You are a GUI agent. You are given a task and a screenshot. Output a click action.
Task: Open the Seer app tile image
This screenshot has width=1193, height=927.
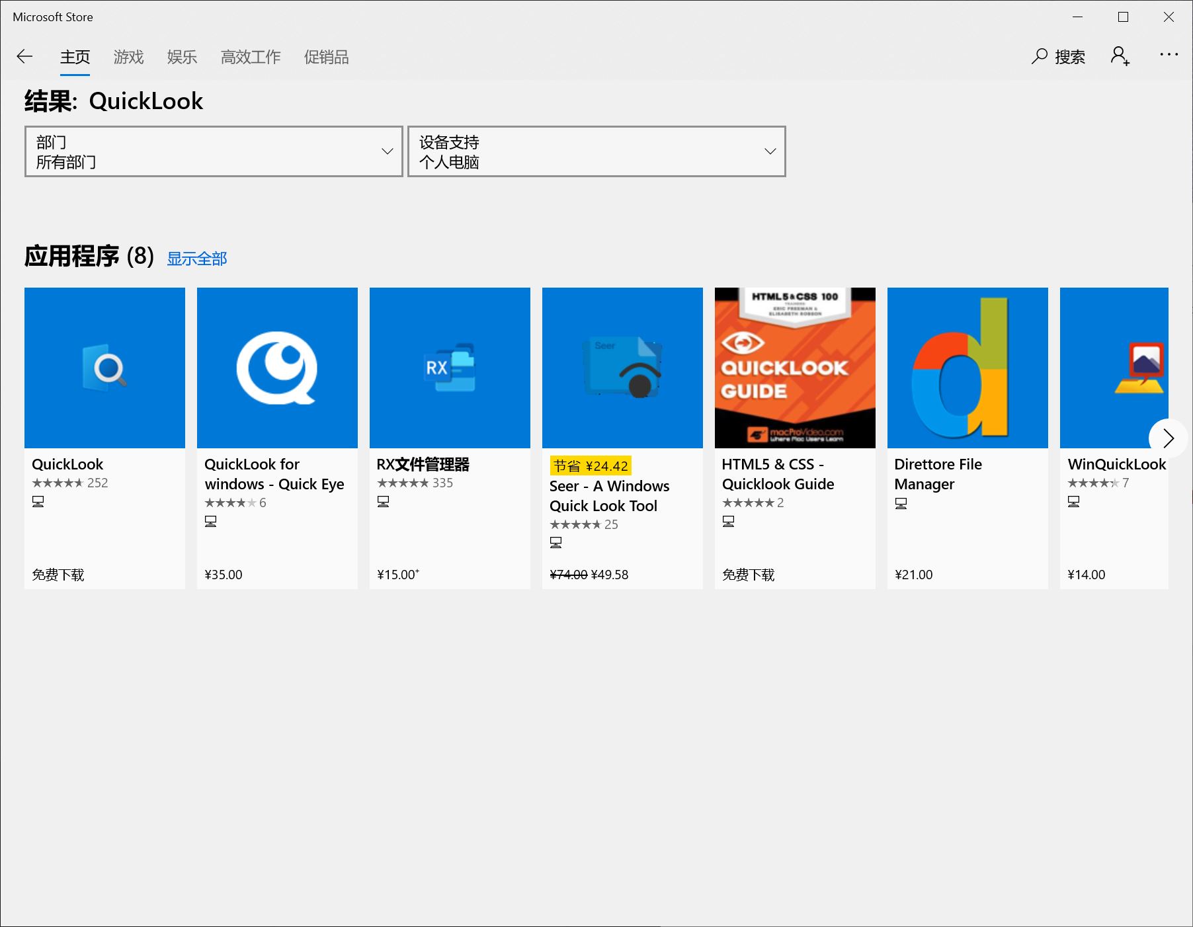pos(622,368)
